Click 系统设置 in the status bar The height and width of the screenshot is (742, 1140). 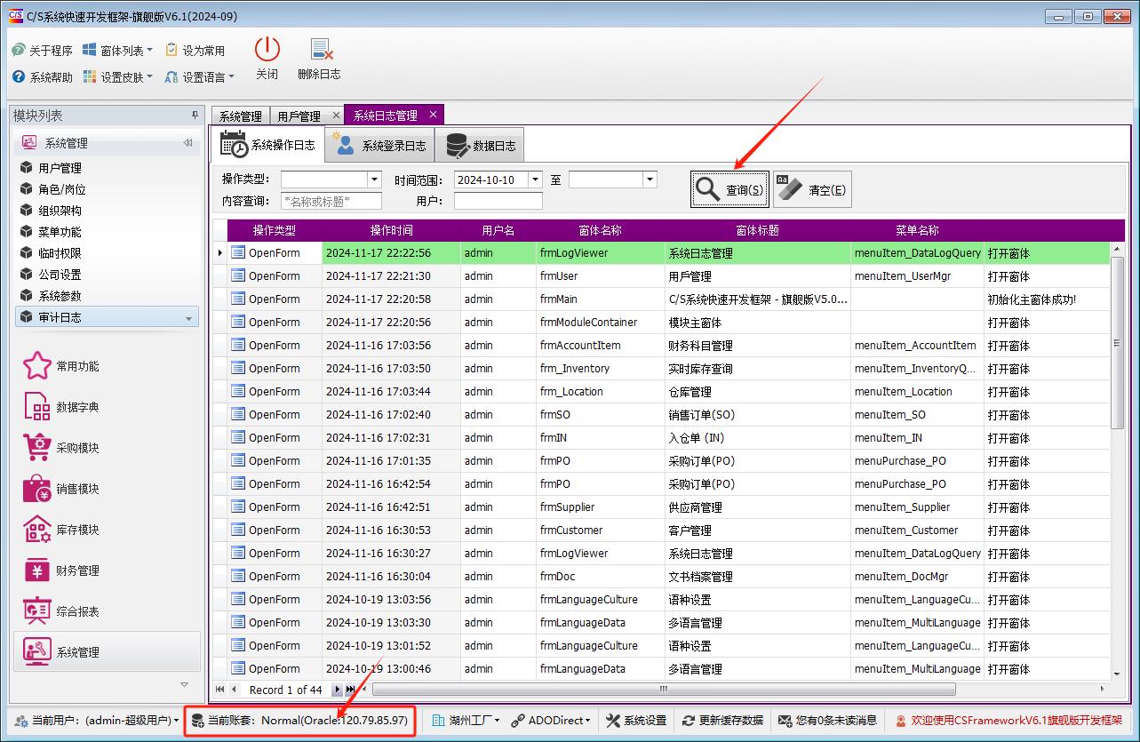(x=636, y=721)
